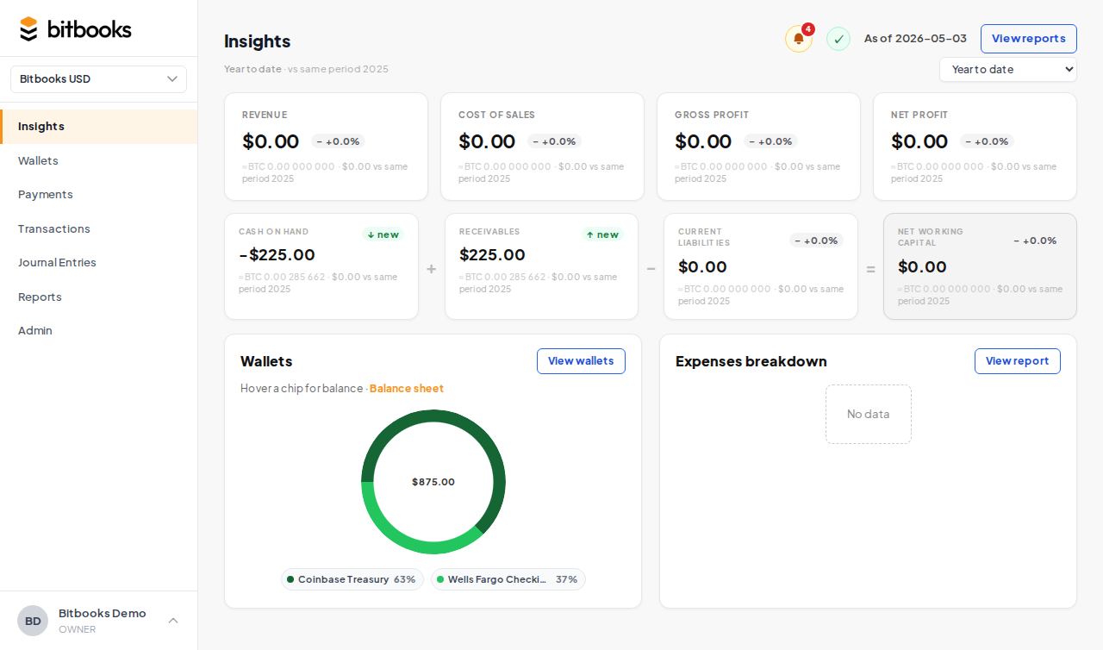Click the As of 2026-05-03 date text

(x=915, y=39)
